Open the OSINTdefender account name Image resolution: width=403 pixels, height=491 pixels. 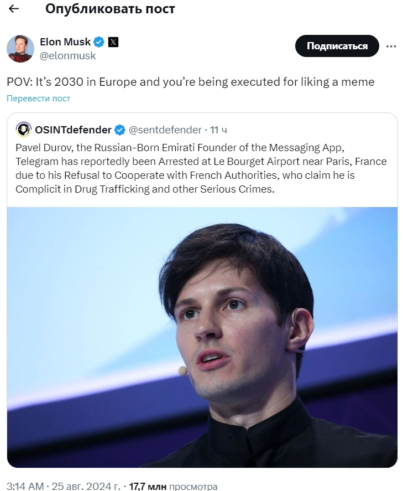pos(72,130)
